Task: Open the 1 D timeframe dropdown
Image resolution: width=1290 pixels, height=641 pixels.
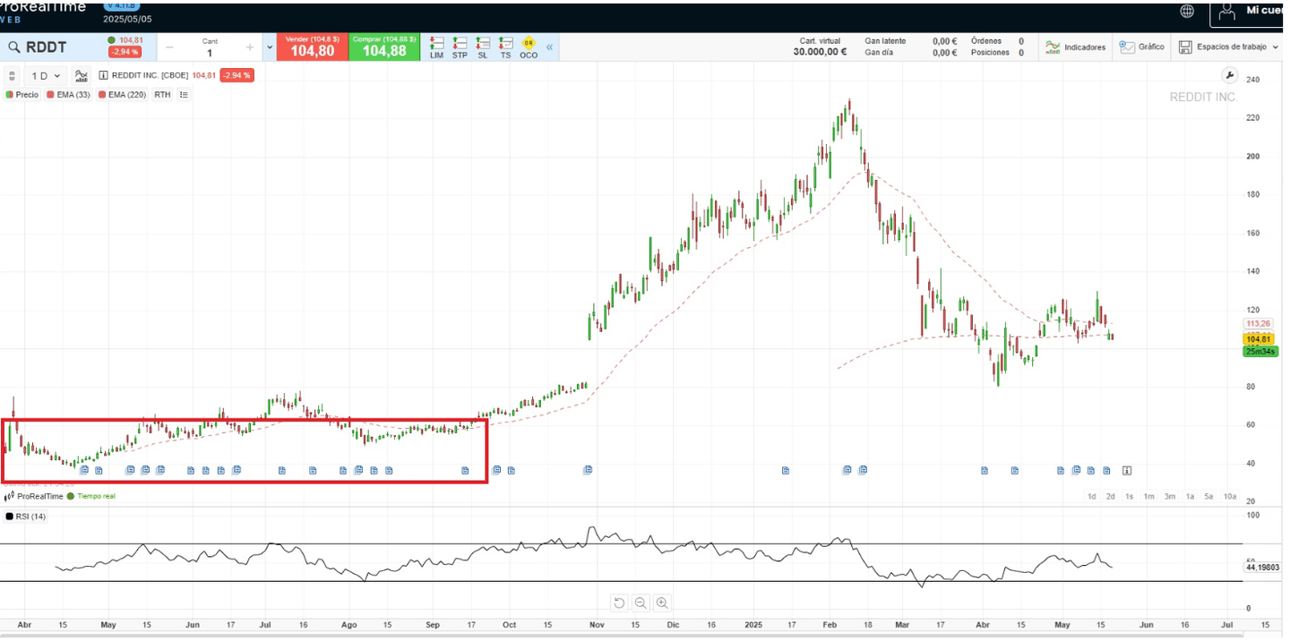Action: [x=46, y=76]
